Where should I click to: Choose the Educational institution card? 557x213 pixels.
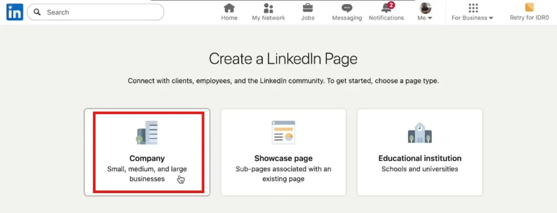click(x=419, y=152)
